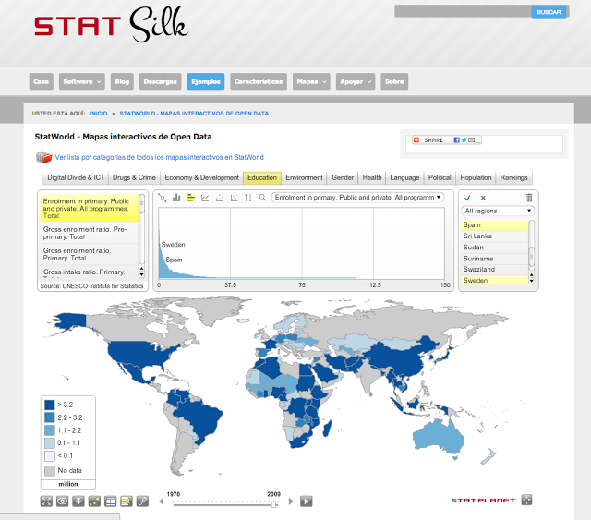Toggle Sudan in the country list
Image resolution: width=591 pixels, height=520 pixels.
point(495,248)
